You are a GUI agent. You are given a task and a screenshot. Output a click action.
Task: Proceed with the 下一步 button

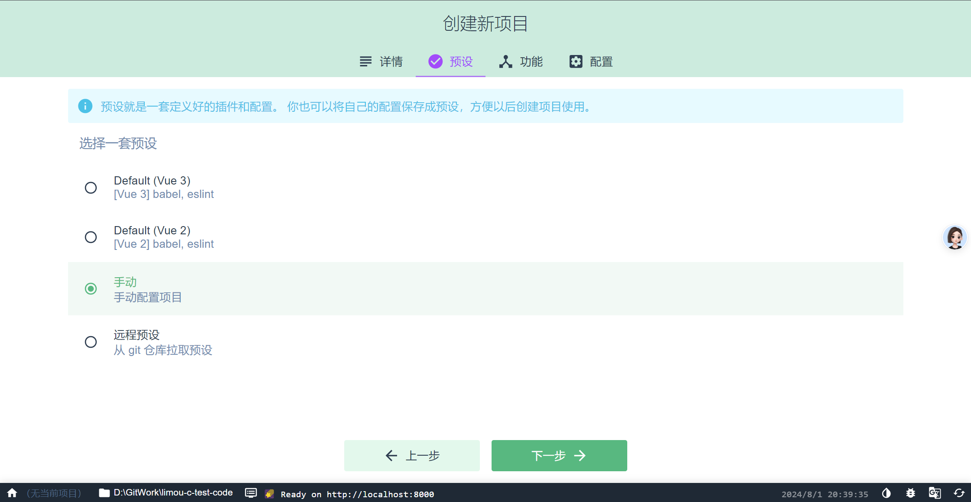pos(559,456)
